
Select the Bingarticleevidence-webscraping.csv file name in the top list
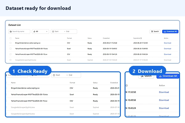(28, 43)
